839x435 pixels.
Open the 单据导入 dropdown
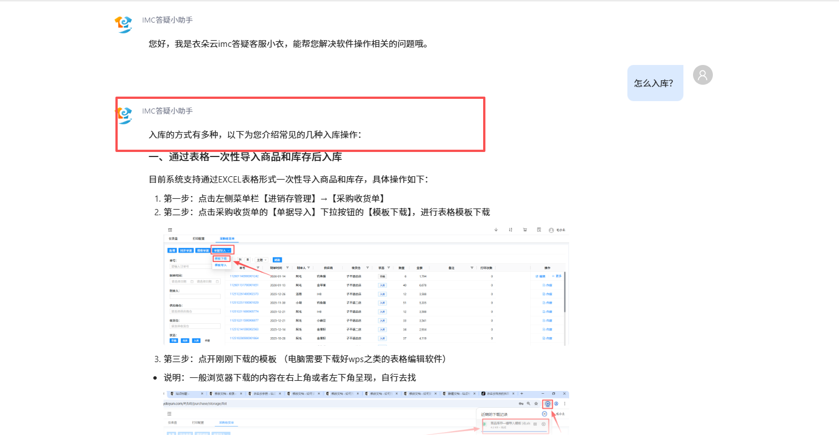tap(221, 251)
